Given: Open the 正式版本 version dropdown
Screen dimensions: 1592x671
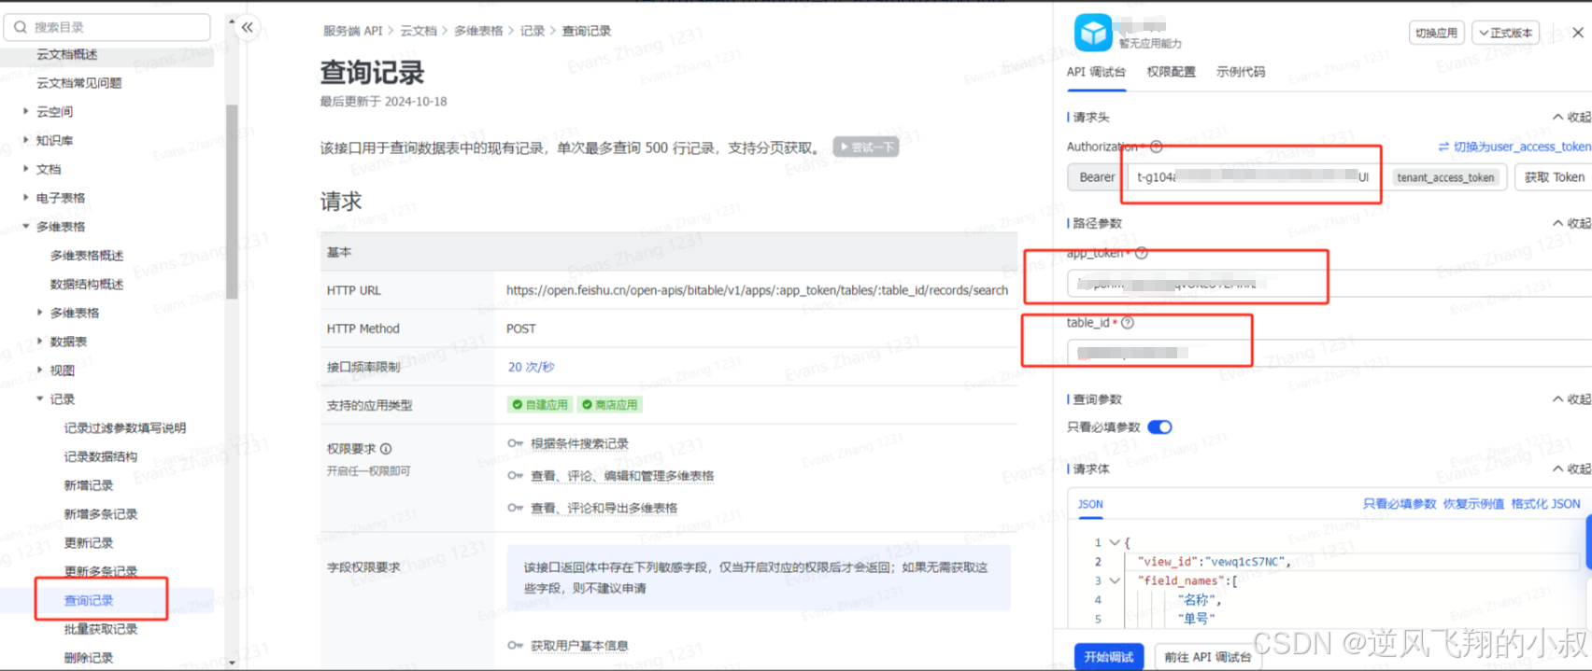Looking at the screenshot, I should (1505, 33).
